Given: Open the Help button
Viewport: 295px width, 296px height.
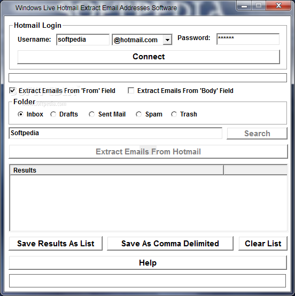Looking at the screenshot, I should click(147, 263).
